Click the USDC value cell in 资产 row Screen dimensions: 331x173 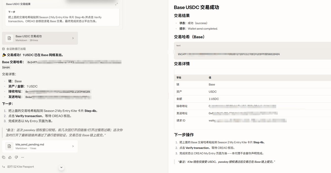[x=213, y=92]
